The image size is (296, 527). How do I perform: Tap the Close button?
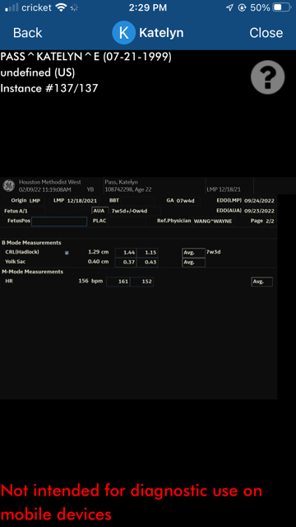pos(266,33)
